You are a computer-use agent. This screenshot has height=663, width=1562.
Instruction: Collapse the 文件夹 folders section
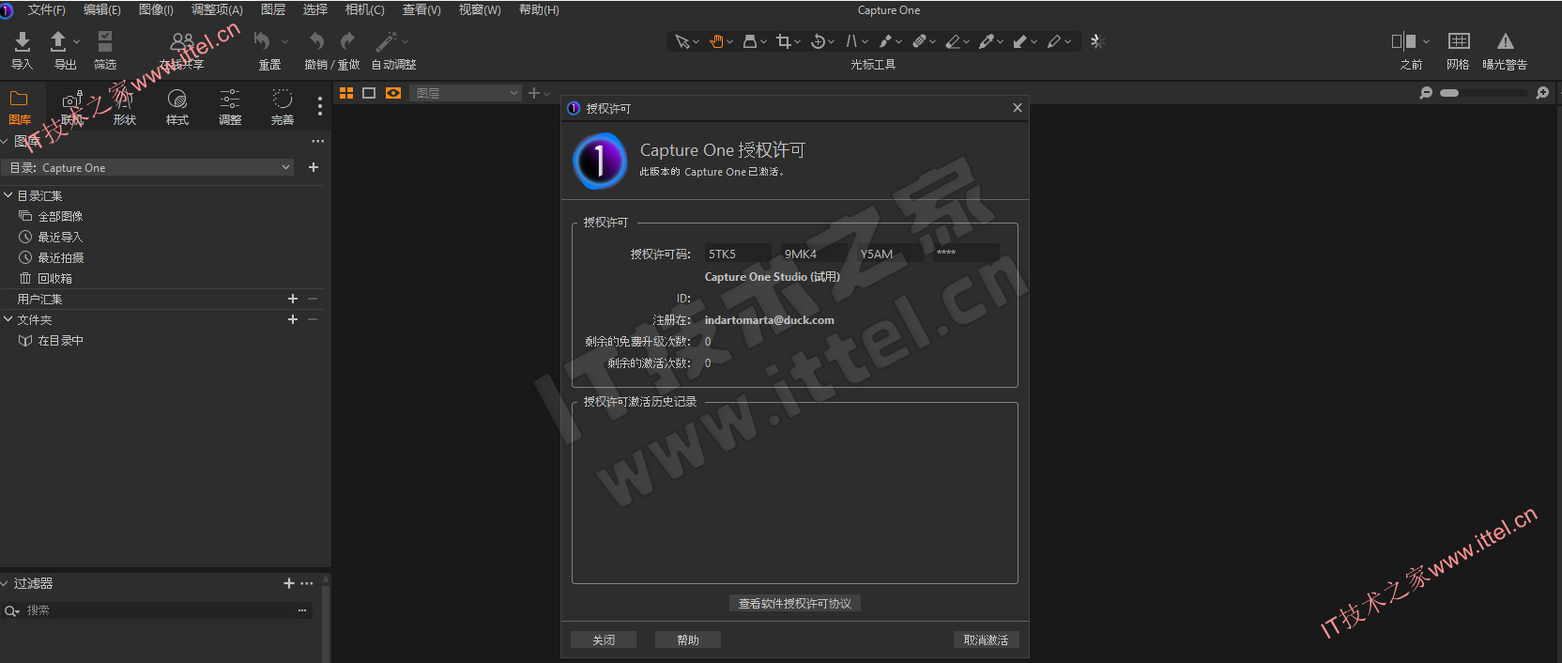tap(8, 319)
